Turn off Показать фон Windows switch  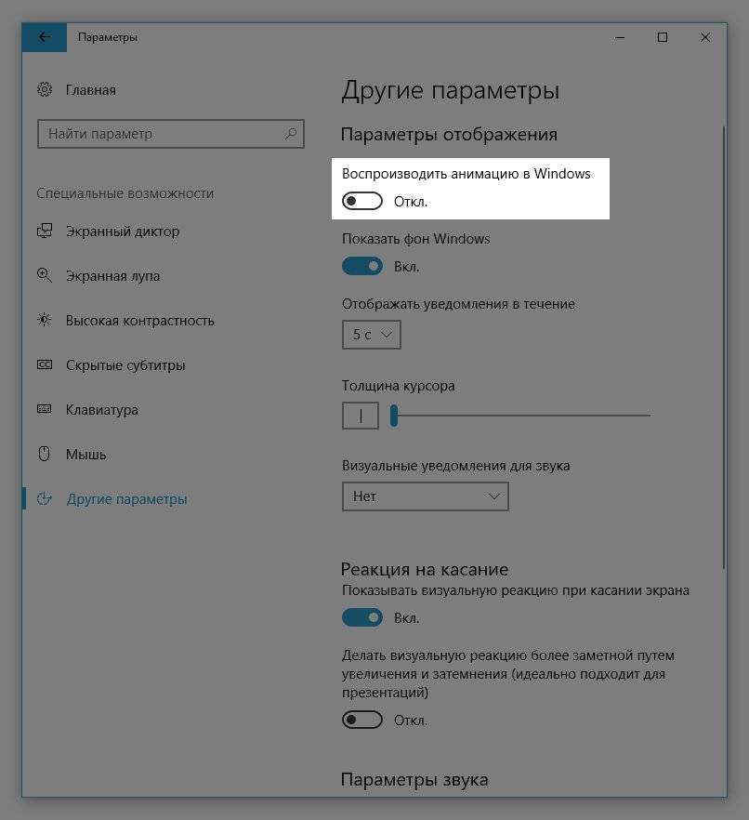362,266
